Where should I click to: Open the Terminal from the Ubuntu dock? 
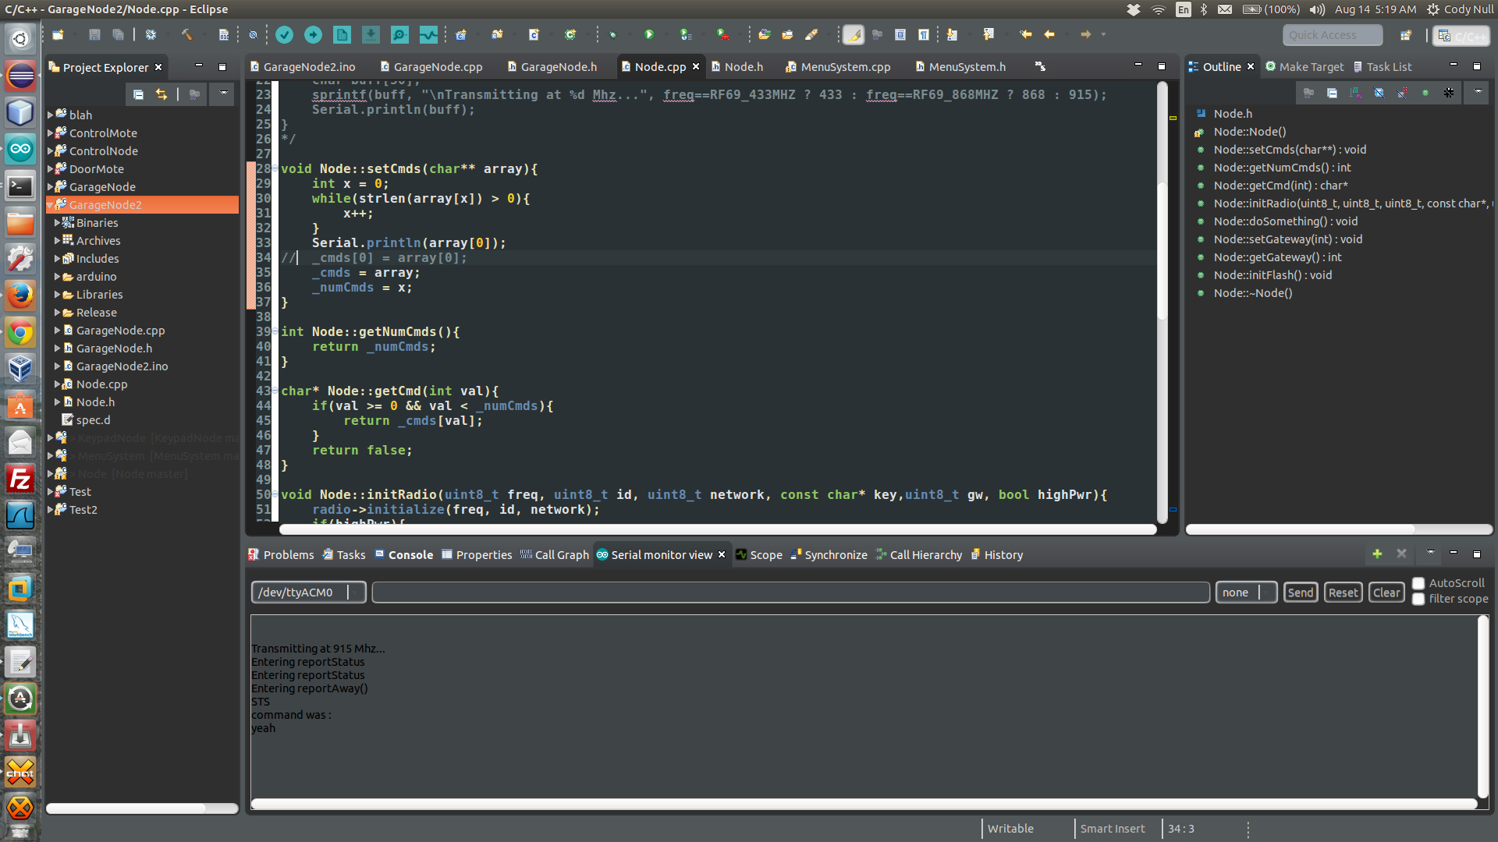pos(20,186)
